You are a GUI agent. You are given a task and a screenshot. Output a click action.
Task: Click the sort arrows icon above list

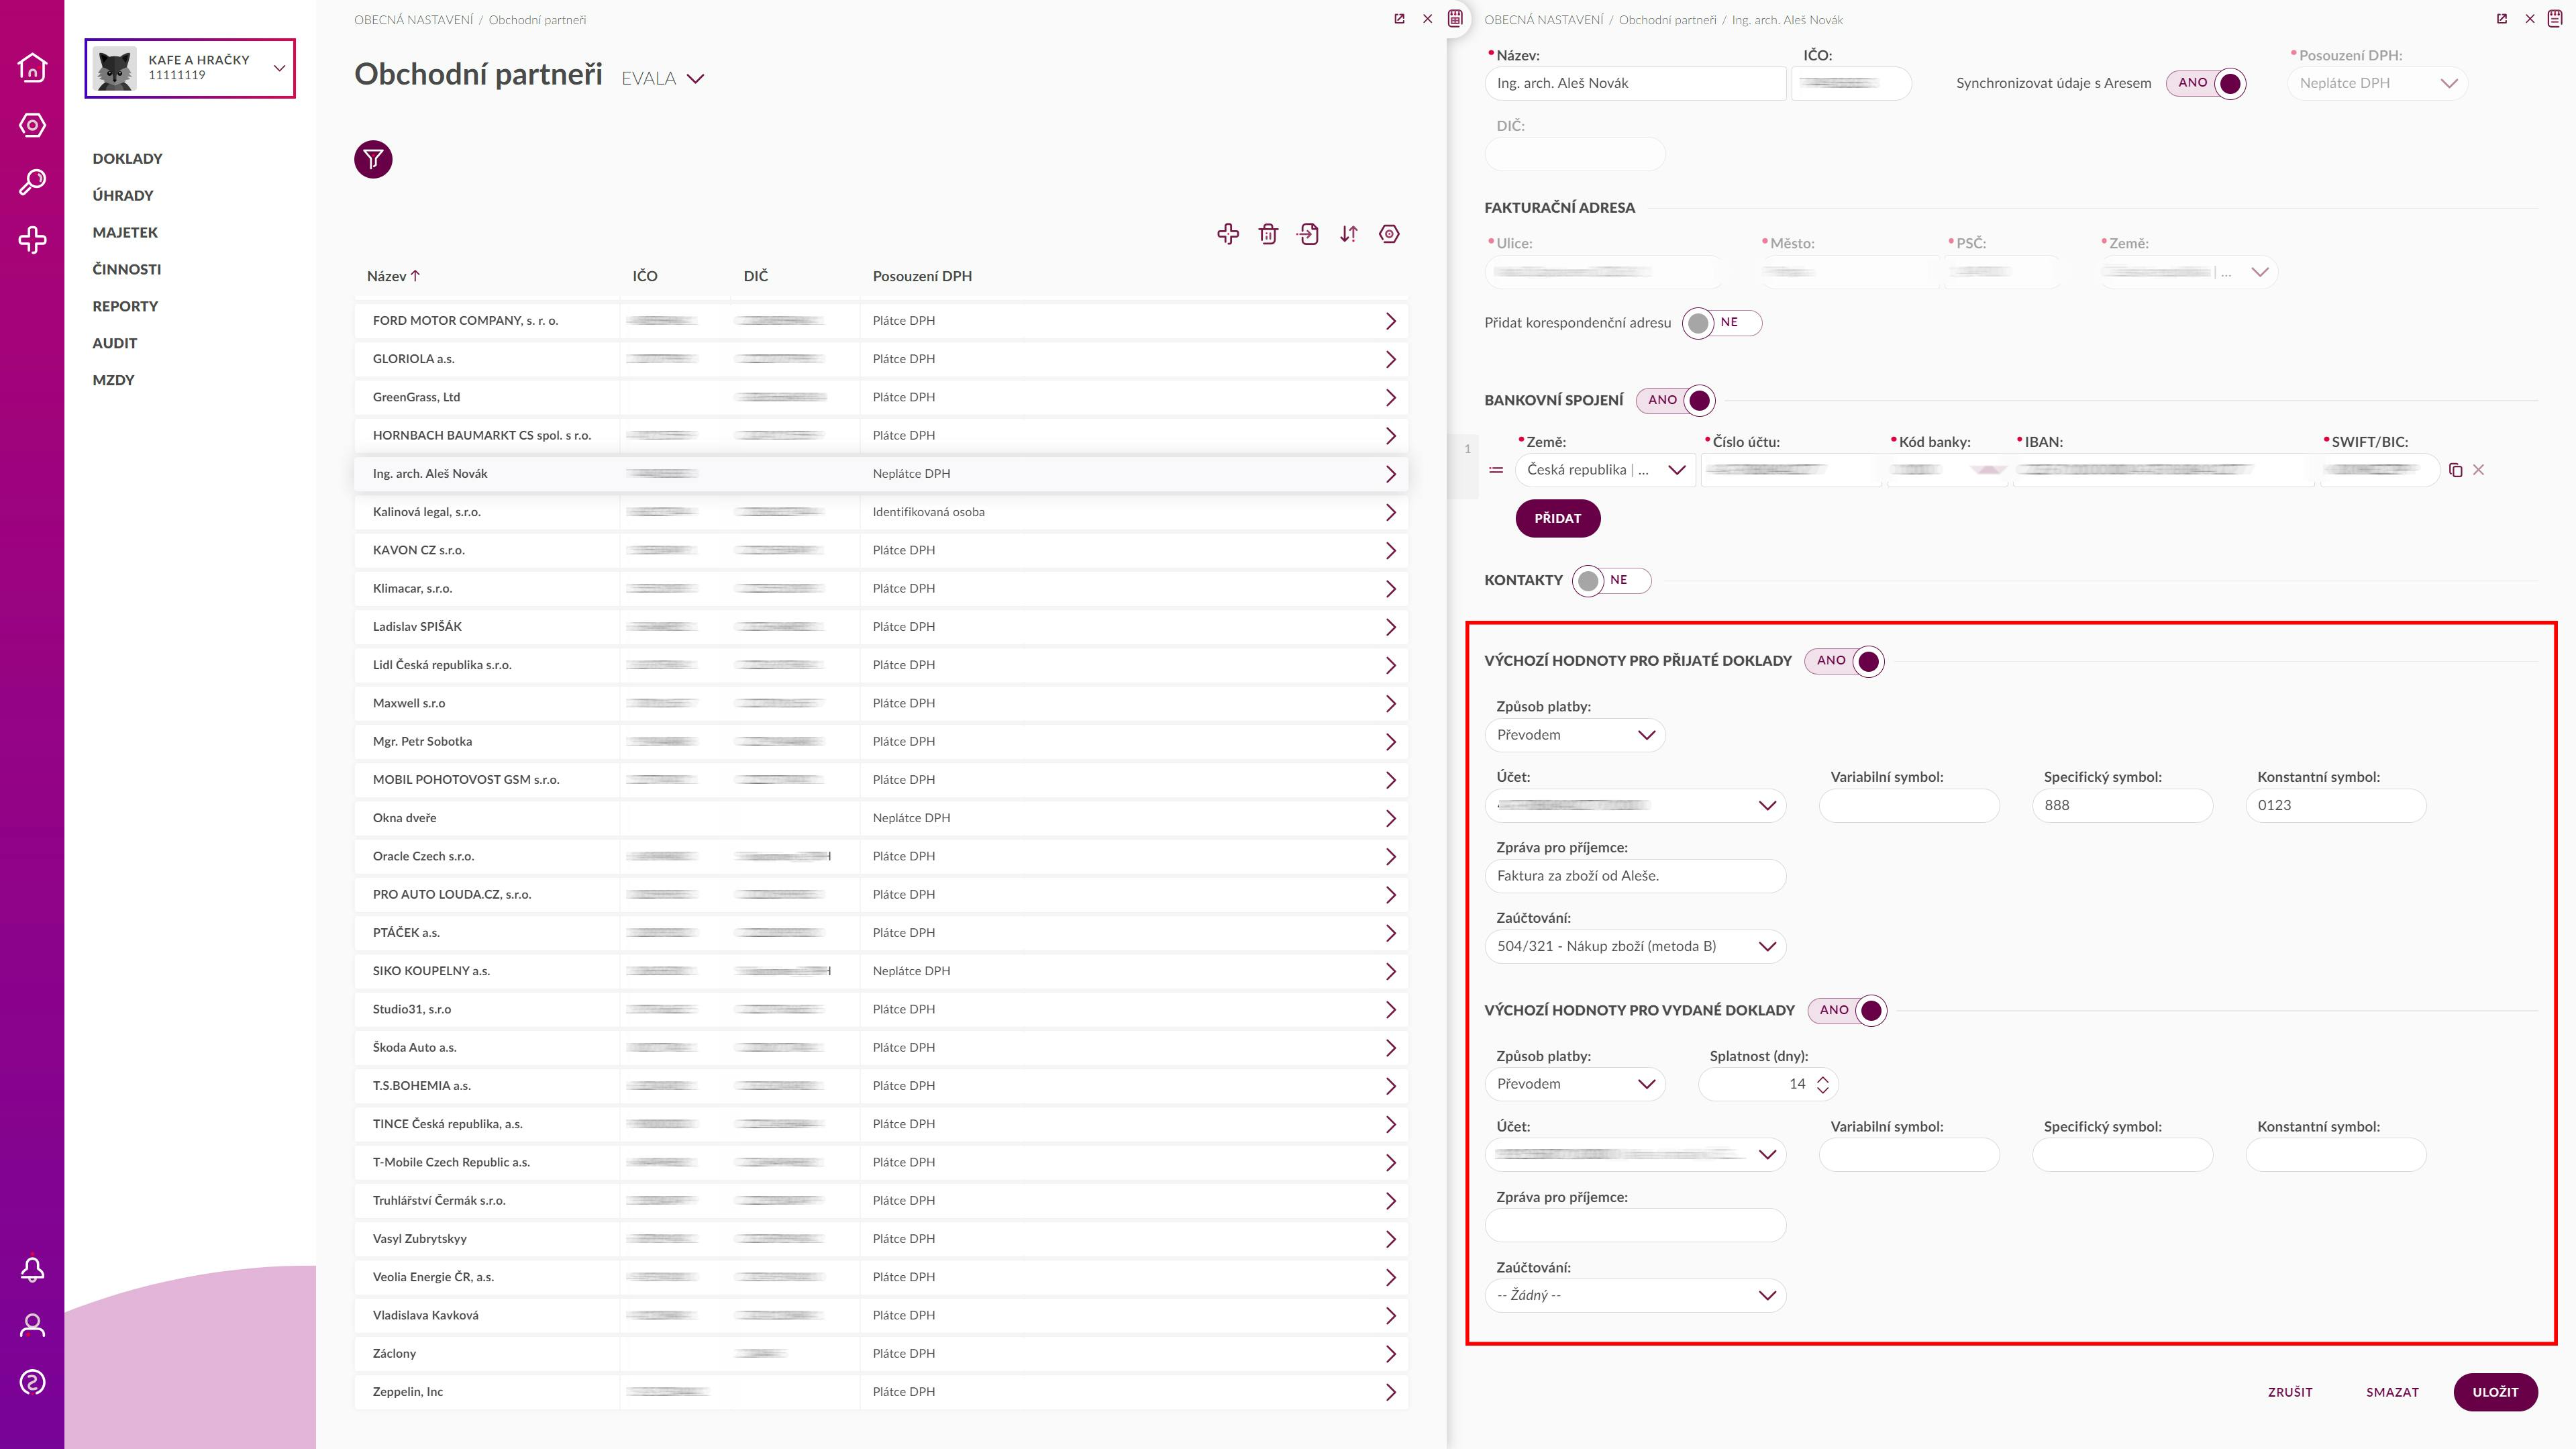1349,234
